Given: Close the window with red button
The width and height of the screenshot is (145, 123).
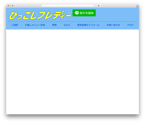Looking at the screenshot, I should point(8,6).
